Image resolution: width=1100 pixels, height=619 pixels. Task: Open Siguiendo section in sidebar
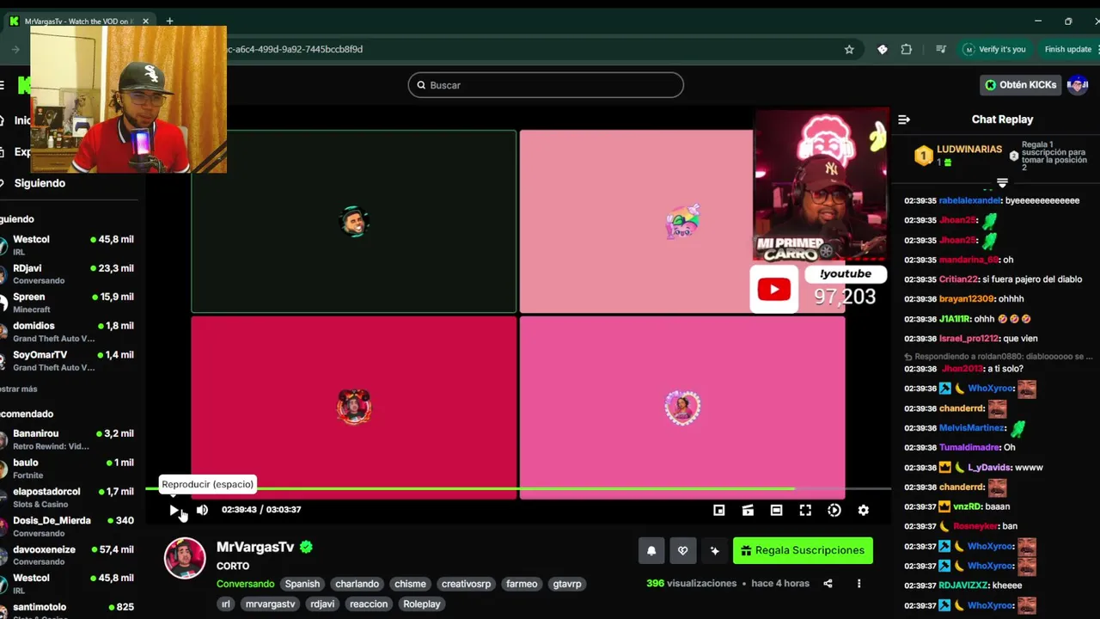[40, 183]
